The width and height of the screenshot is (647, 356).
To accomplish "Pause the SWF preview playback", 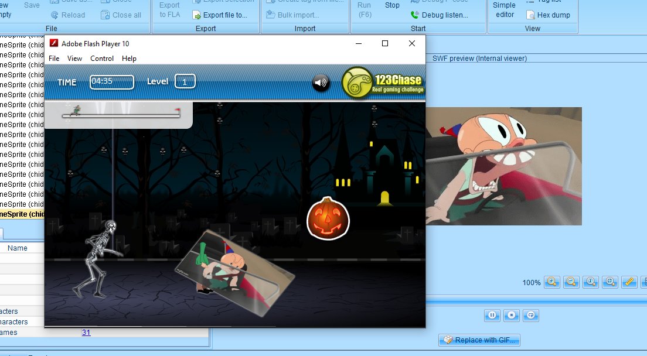I will (x=492, y=315).
